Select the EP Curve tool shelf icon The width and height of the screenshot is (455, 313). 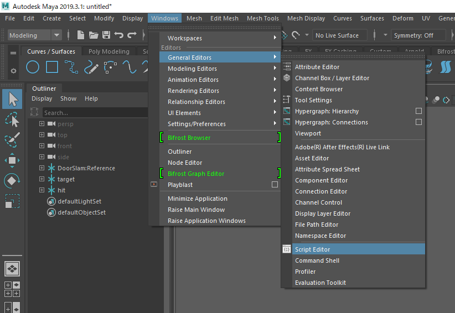(71, 67)
